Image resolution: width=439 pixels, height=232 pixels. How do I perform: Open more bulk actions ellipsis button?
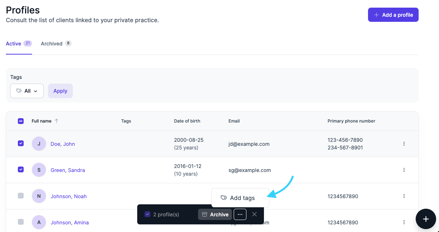point(240,215)
